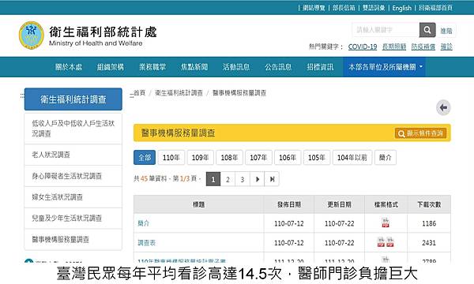Image resolution: width=474 pixels, height=284 pixels.
Task: Open 業務職掌 menu
Action: (152, 67)
